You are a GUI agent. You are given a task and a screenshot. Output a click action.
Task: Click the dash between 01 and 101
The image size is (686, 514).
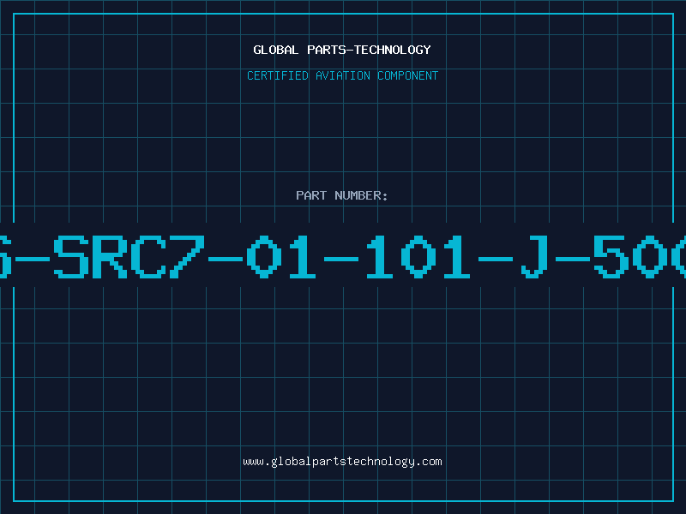[x=341, y=259]
